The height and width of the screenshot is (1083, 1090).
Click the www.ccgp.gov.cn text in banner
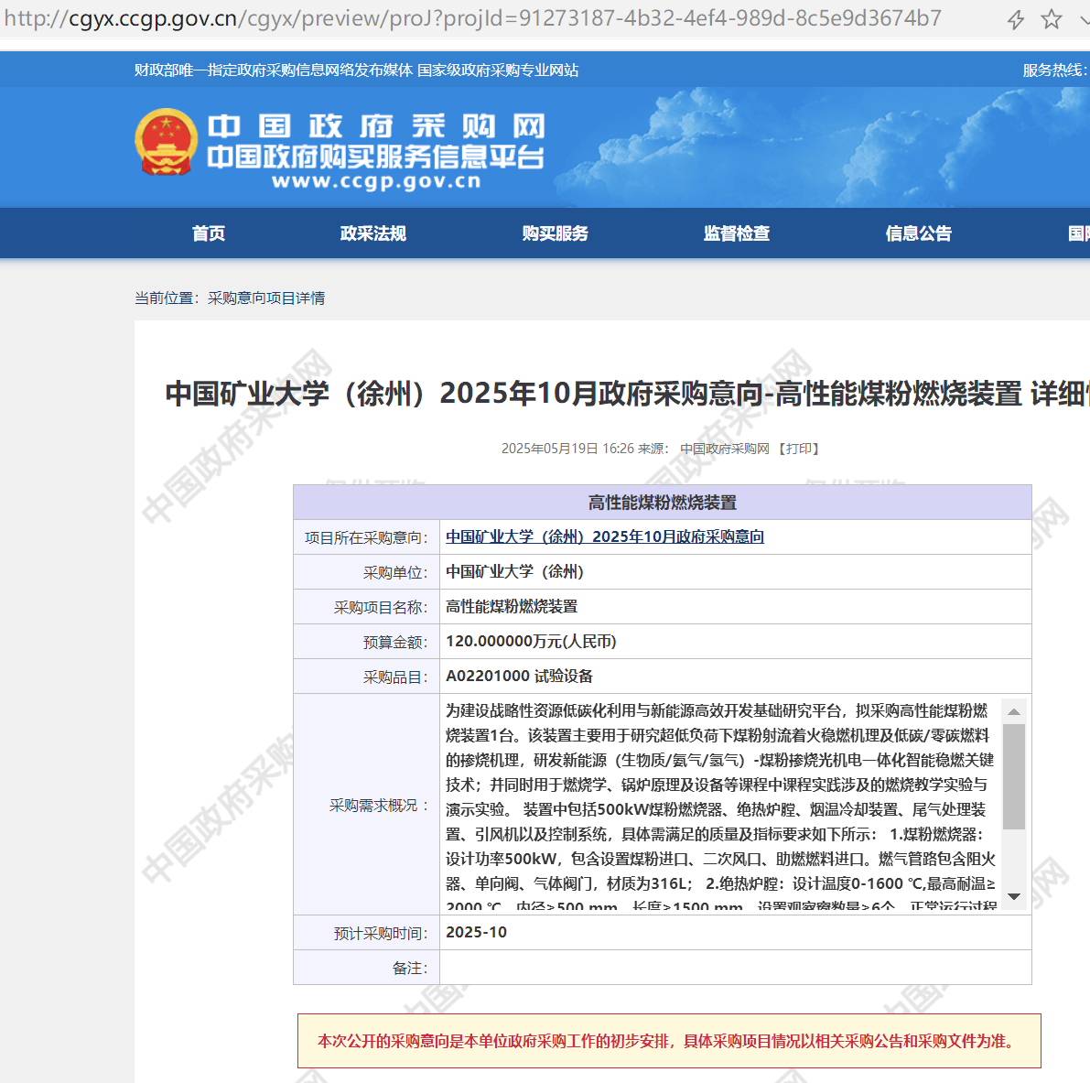pyautogui.click(x=376, y=181)
